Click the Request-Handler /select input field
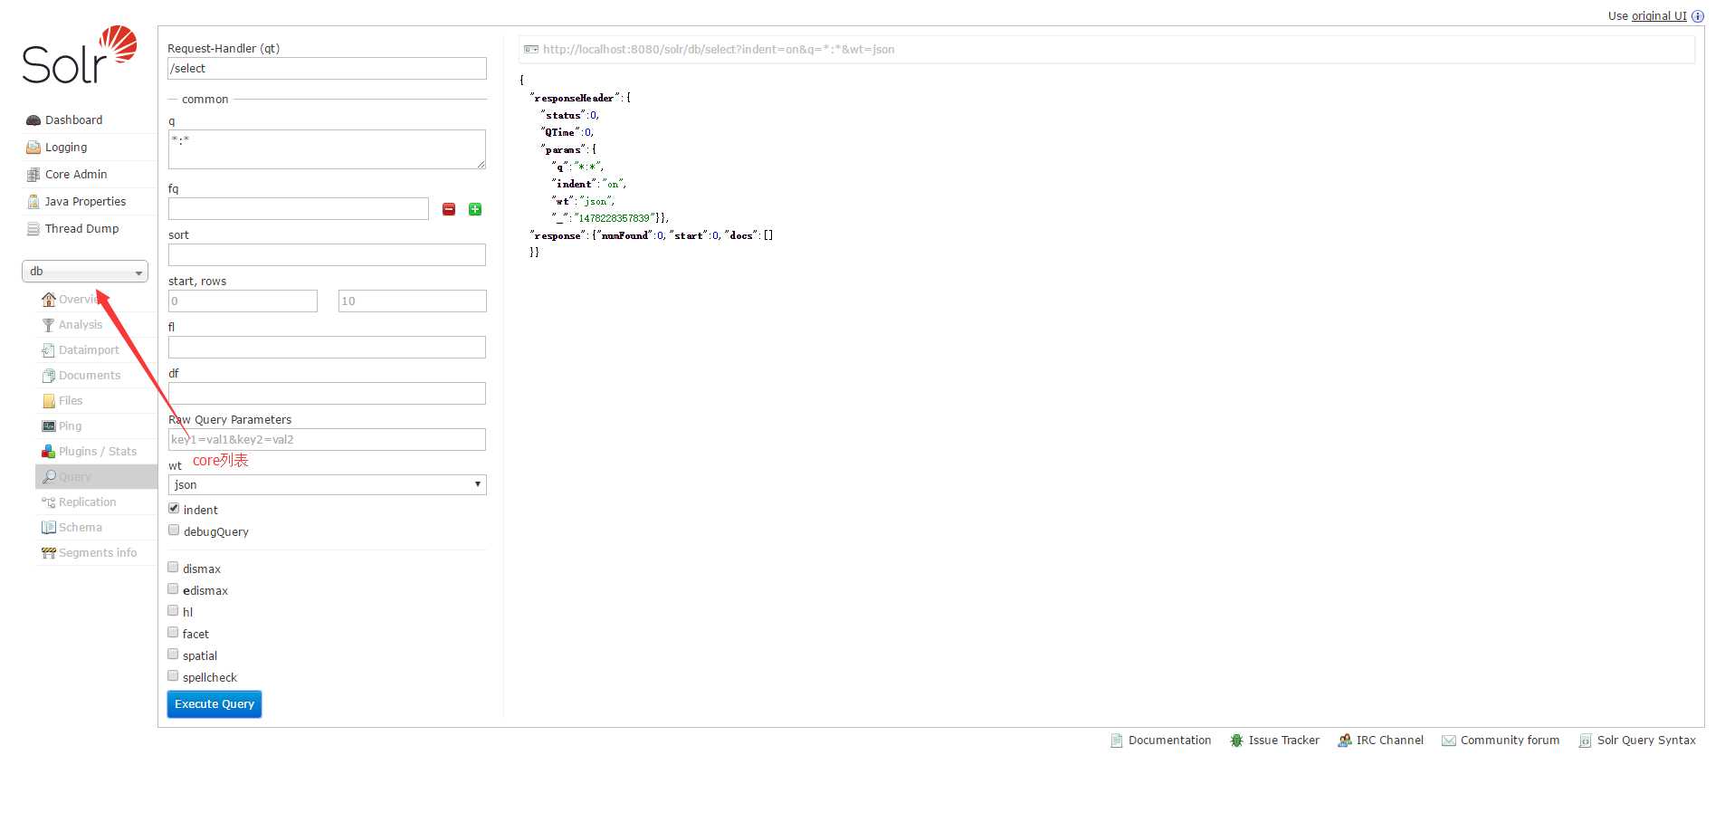Screen dimensions: 1725x822 click(x=328, y=69)
